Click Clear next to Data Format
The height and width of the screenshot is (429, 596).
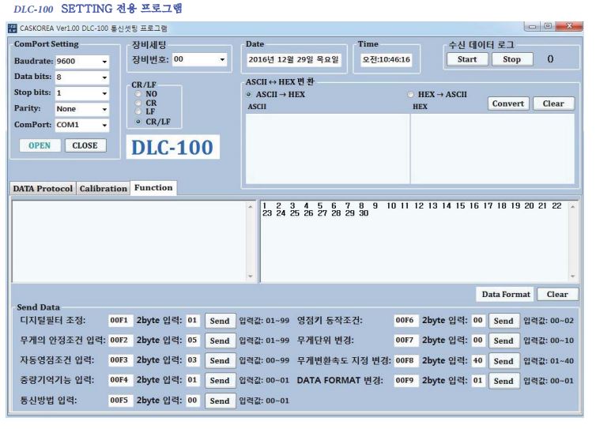coord(557,295)
